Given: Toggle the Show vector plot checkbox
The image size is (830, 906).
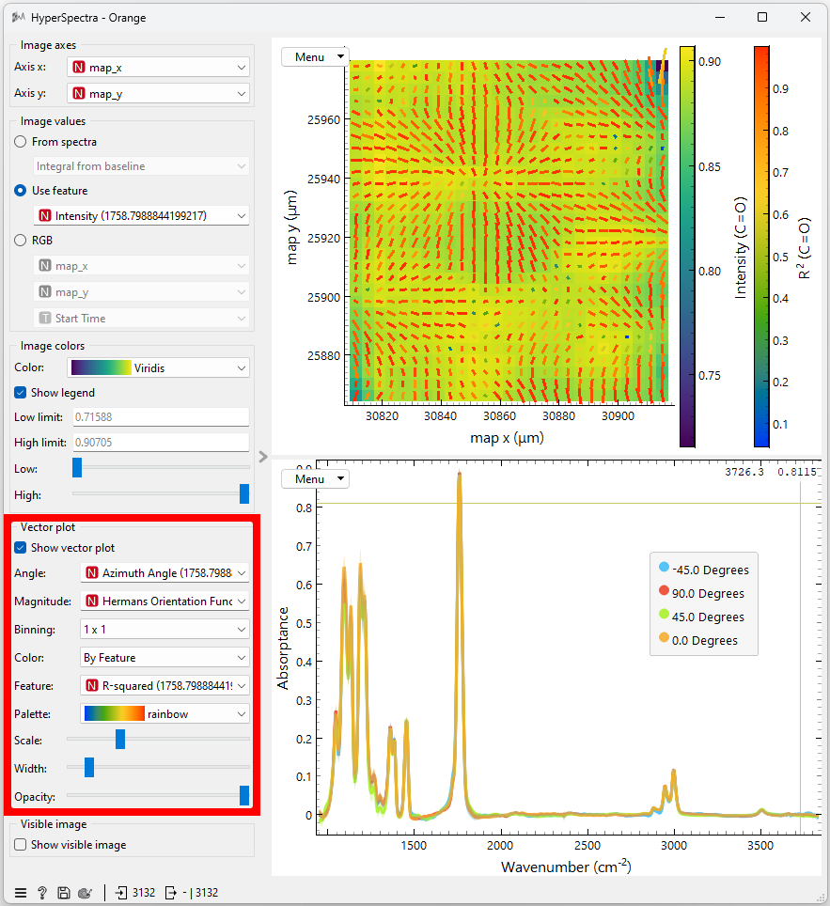Looking at the screenshot, I should click(x=21, y=547).
